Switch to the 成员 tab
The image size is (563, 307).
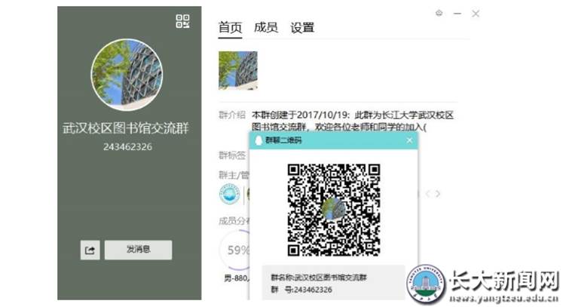tap(265, 28)
